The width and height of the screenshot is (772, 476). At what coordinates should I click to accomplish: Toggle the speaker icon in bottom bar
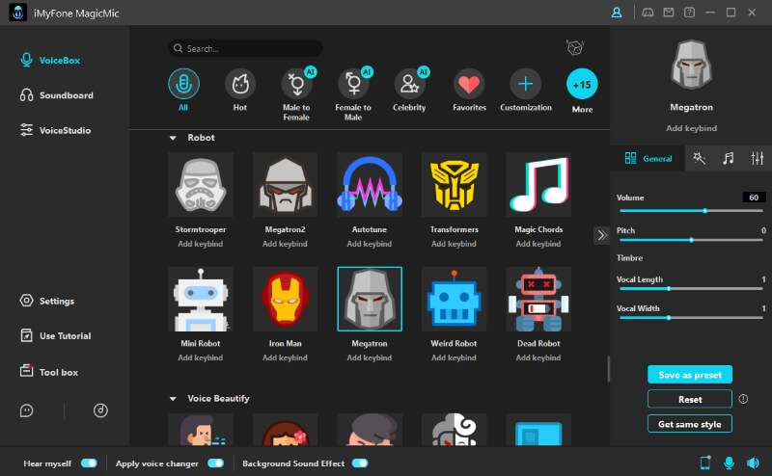point(753,463)
